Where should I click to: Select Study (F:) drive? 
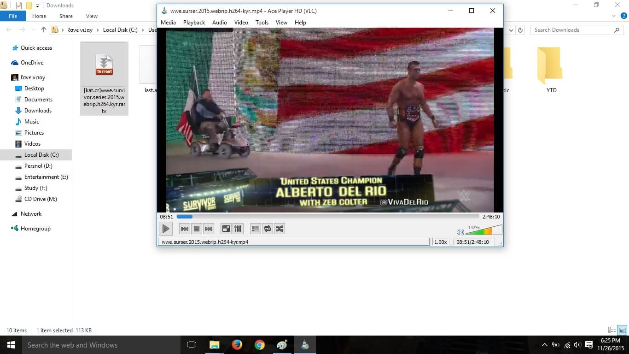[x=35, y=188]
